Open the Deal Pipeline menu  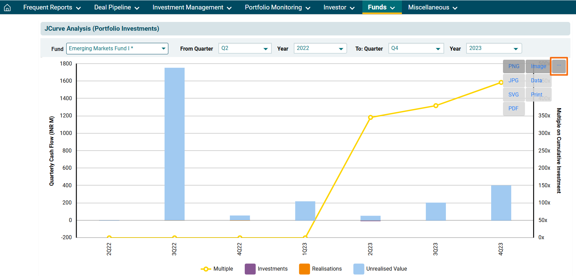coord(117,7)
